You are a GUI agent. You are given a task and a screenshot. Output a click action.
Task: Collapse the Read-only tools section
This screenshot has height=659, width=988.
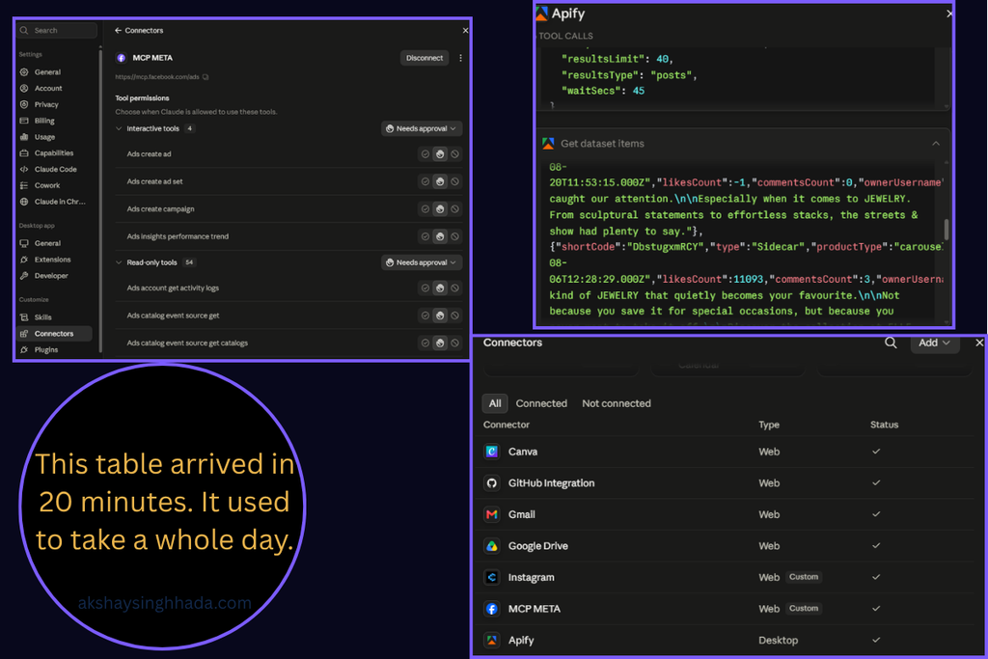[119, 262]
